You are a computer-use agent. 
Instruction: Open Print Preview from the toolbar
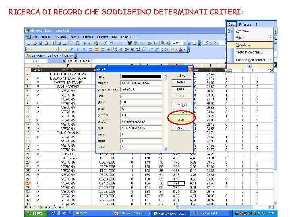coord(65,43)
